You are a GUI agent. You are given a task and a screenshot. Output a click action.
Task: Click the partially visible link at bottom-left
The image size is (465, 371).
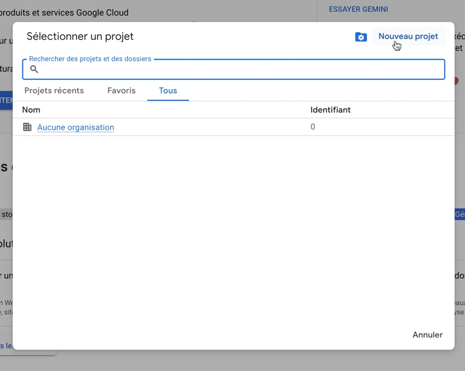[6, 345]
